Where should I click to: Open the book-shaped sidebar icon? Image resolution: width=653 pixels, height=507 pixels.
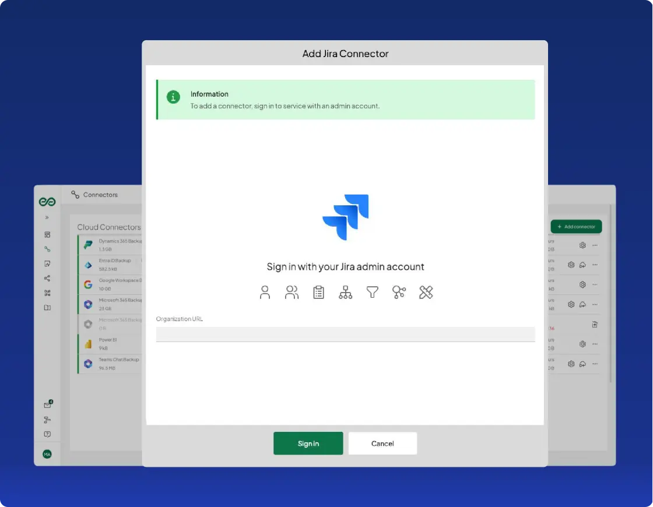(47, 308)
